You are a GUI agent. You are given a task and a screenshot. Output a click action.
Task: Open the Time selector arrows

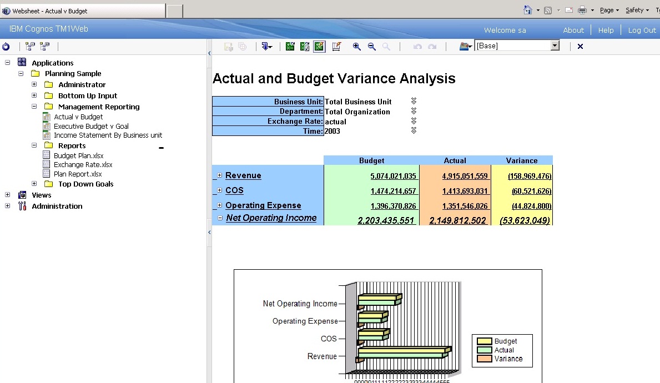pyautogui.click(x=414, y=131)
